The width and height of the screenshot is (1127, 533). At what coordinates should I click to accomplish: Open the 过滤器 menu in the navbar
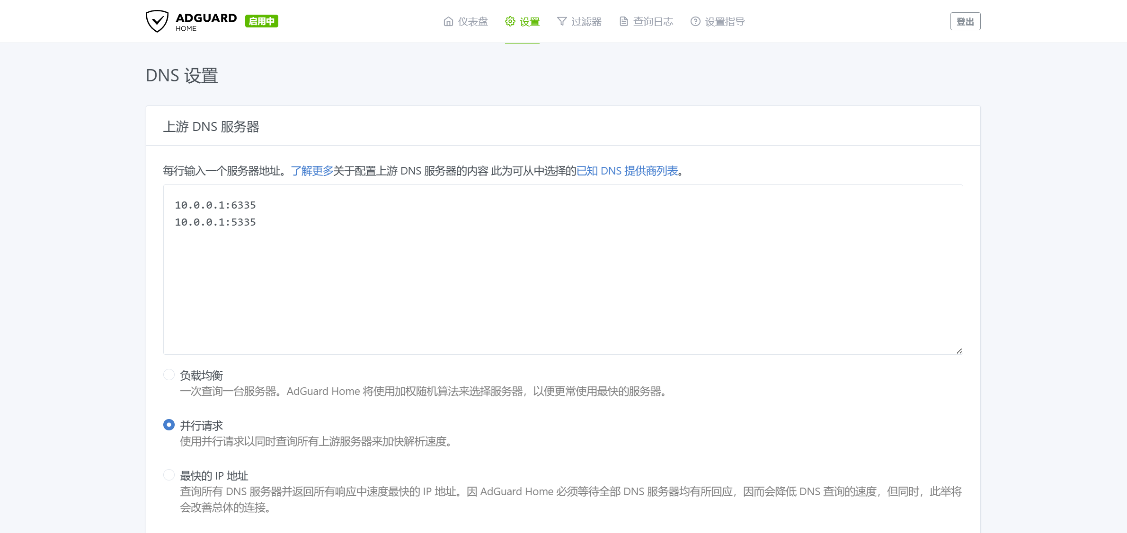click(x=586, y=22)
